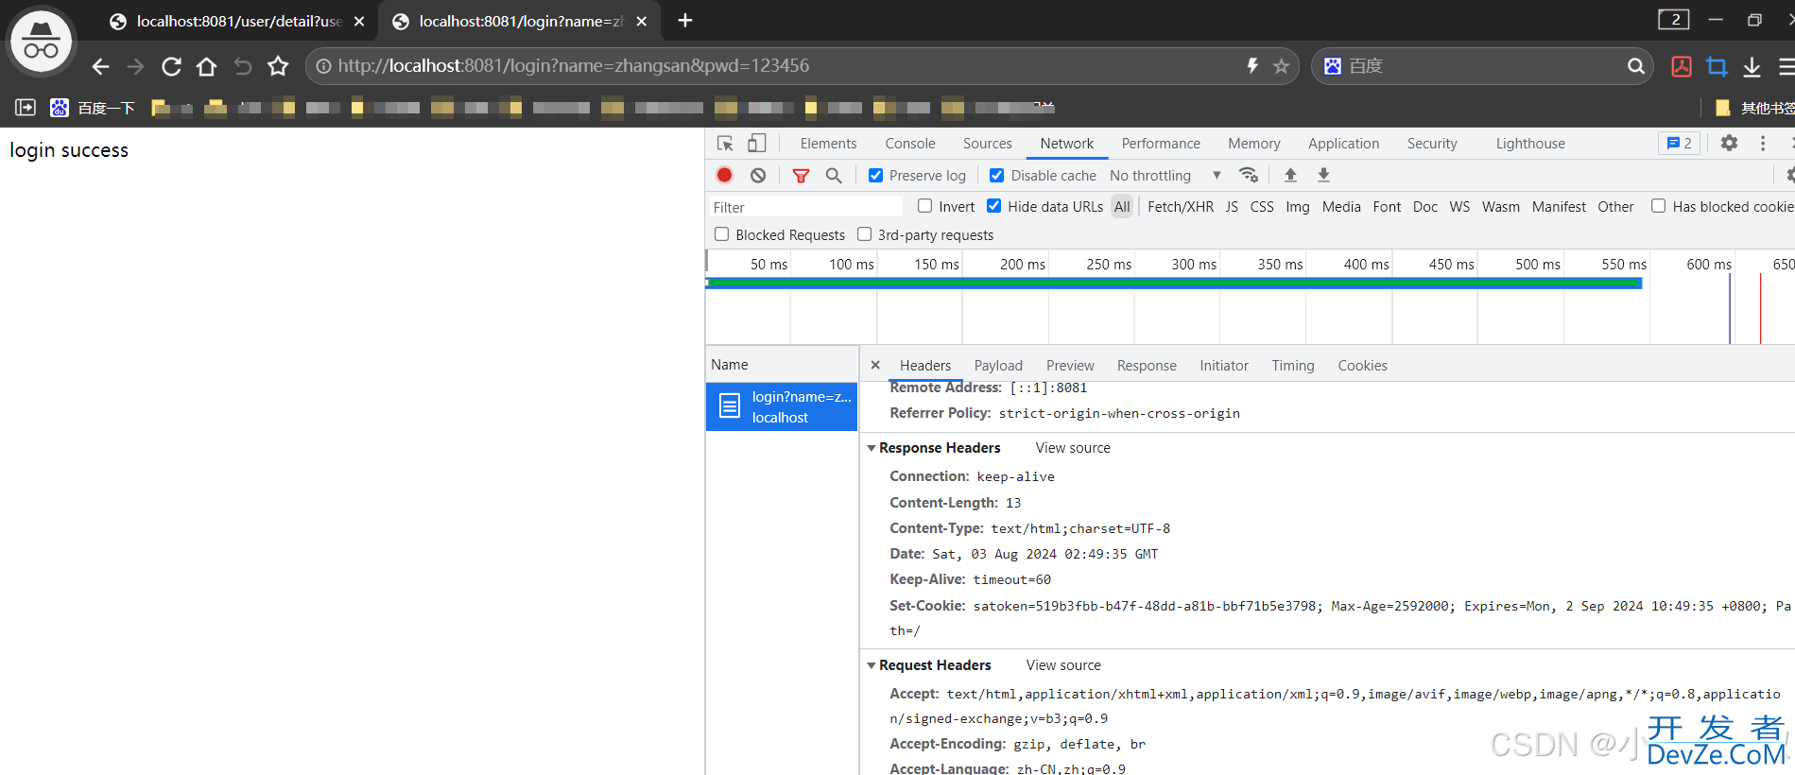Filter requests by JS type

click(1232, 207)
